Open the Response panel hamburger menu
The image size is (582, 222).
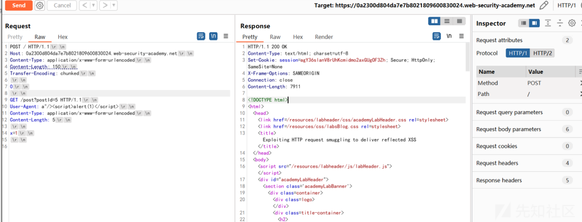461,36
